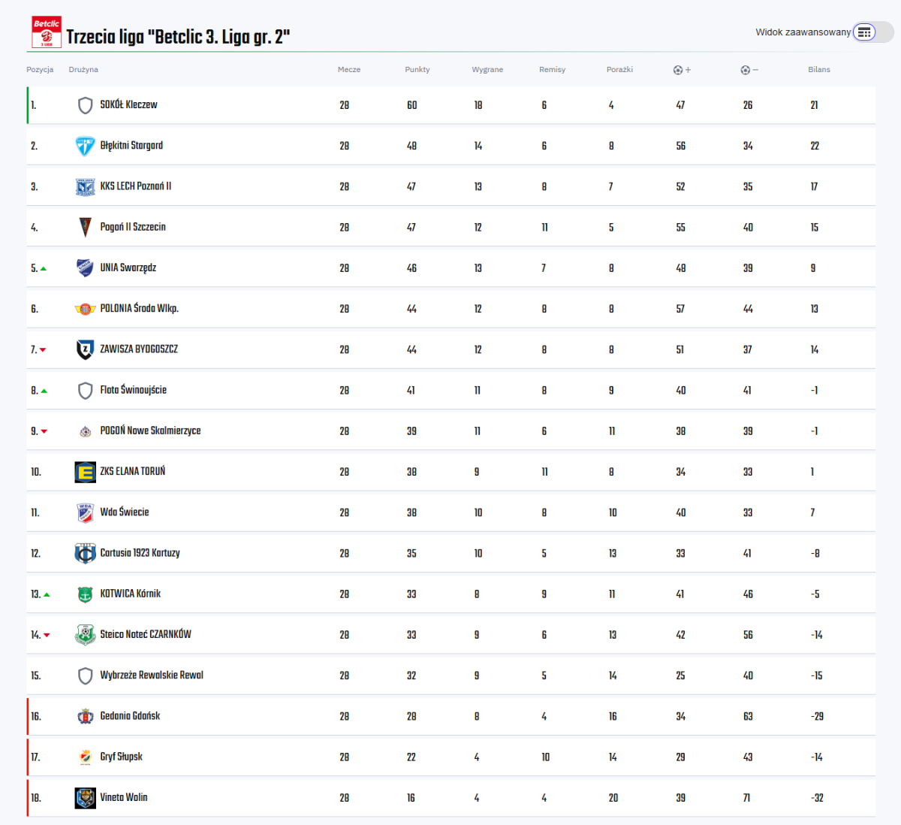Click the green up arrow beside UNIA Swarzędz
Image resolution: width=901 pixels, height=825 pixels.
click(x=44, y=269)
